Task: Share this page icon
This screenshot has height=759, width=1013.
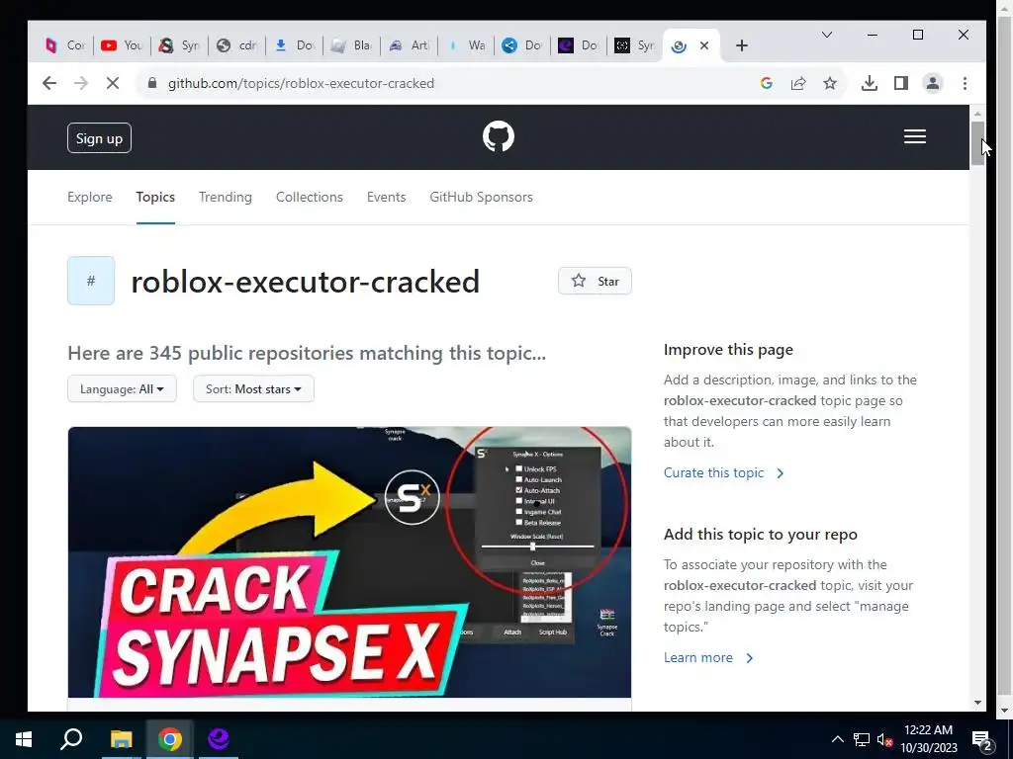Action: [x=798, y=83]
